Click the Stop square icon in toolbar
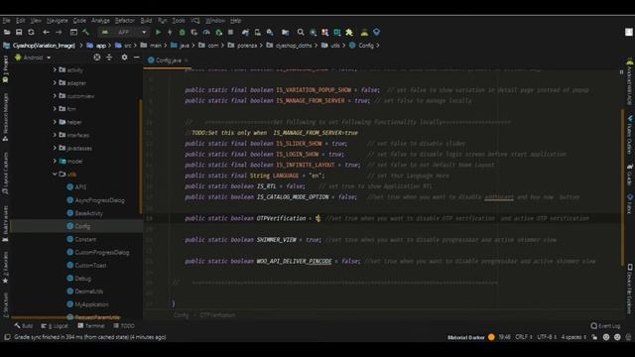The image size is (635, 357). tap(231, 32)
